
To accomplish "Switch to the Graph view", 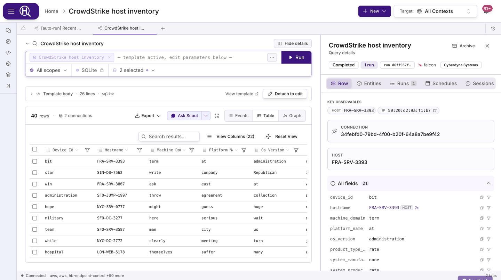I will [x=292, y=116].
